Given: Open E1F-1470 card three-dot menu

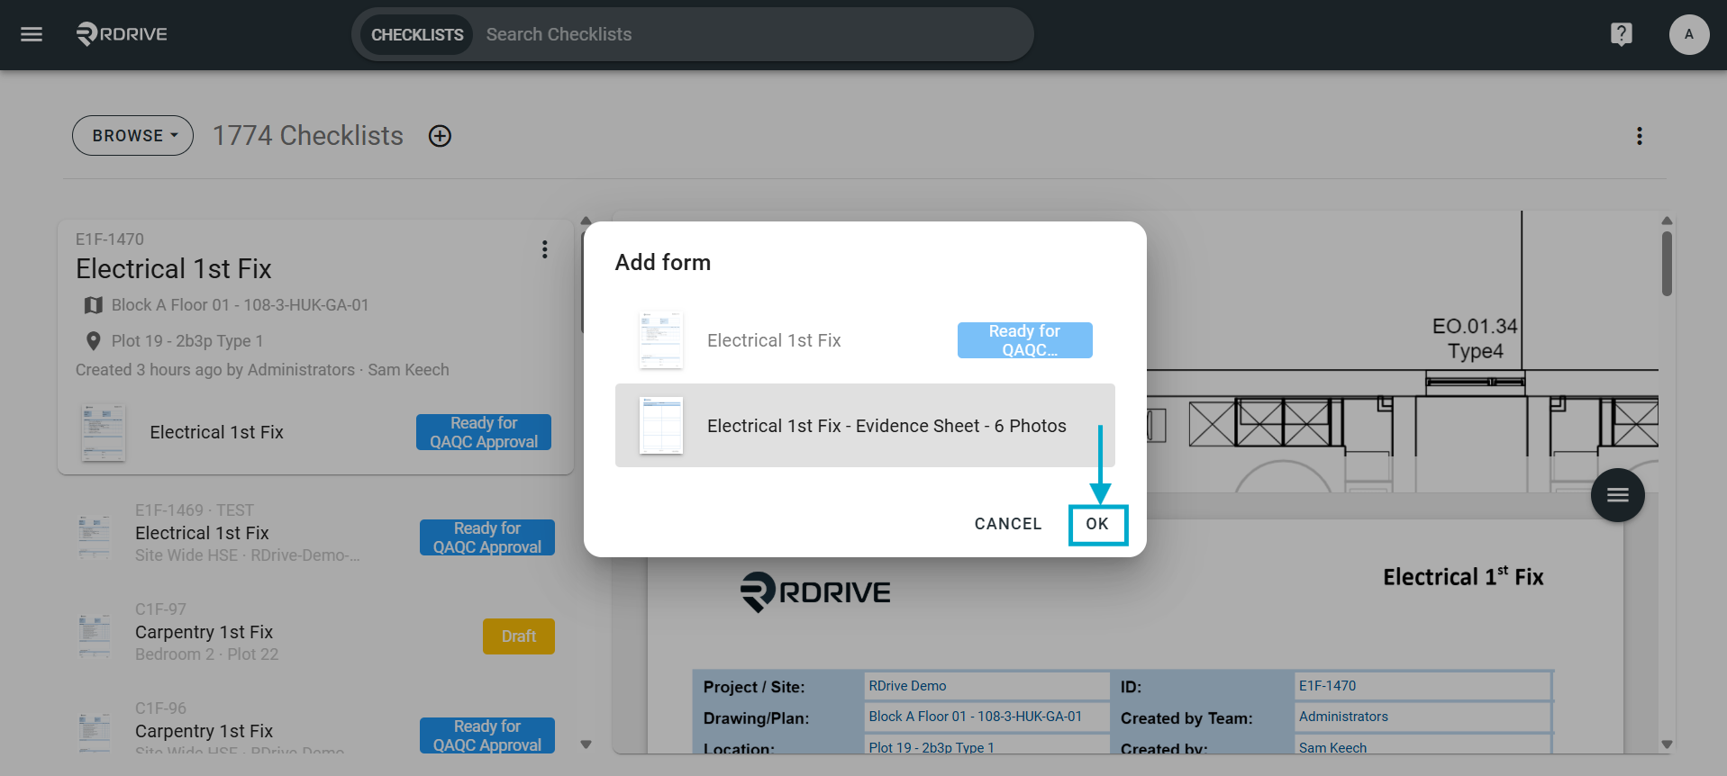Looking at the screenshot, I should pyautogui.click(x=544, y=249).
